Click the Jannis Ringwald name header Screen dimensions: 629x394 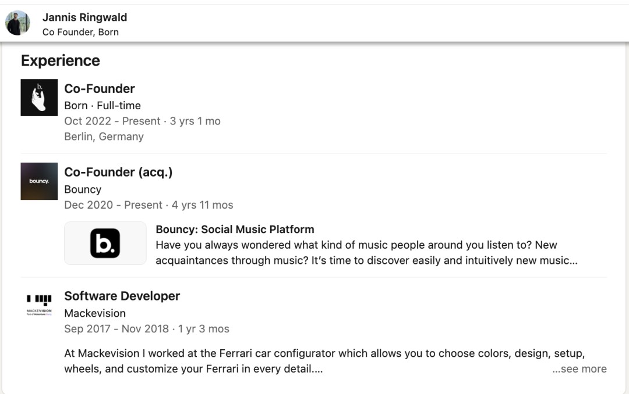point(84,17)
